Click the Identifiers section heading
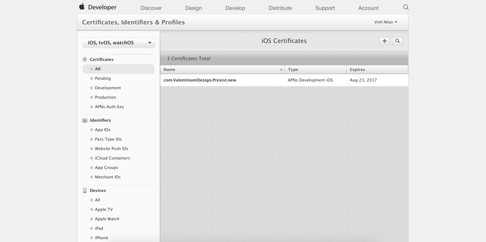 tap(100, 120)
